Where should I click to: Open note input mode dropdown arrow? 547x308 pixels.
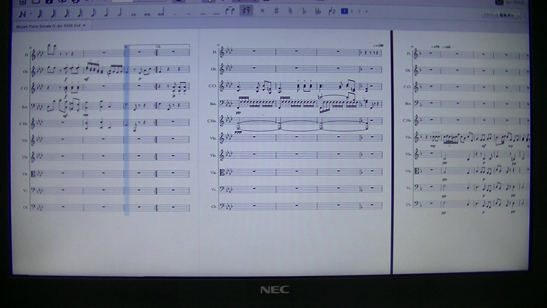pos(31,14)
